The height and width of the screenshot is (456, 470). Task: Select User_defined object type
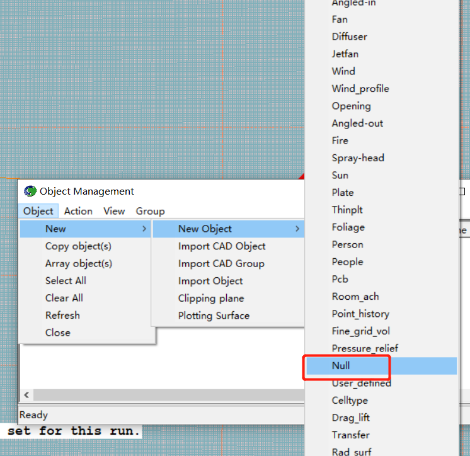click(x=382, y=383)
